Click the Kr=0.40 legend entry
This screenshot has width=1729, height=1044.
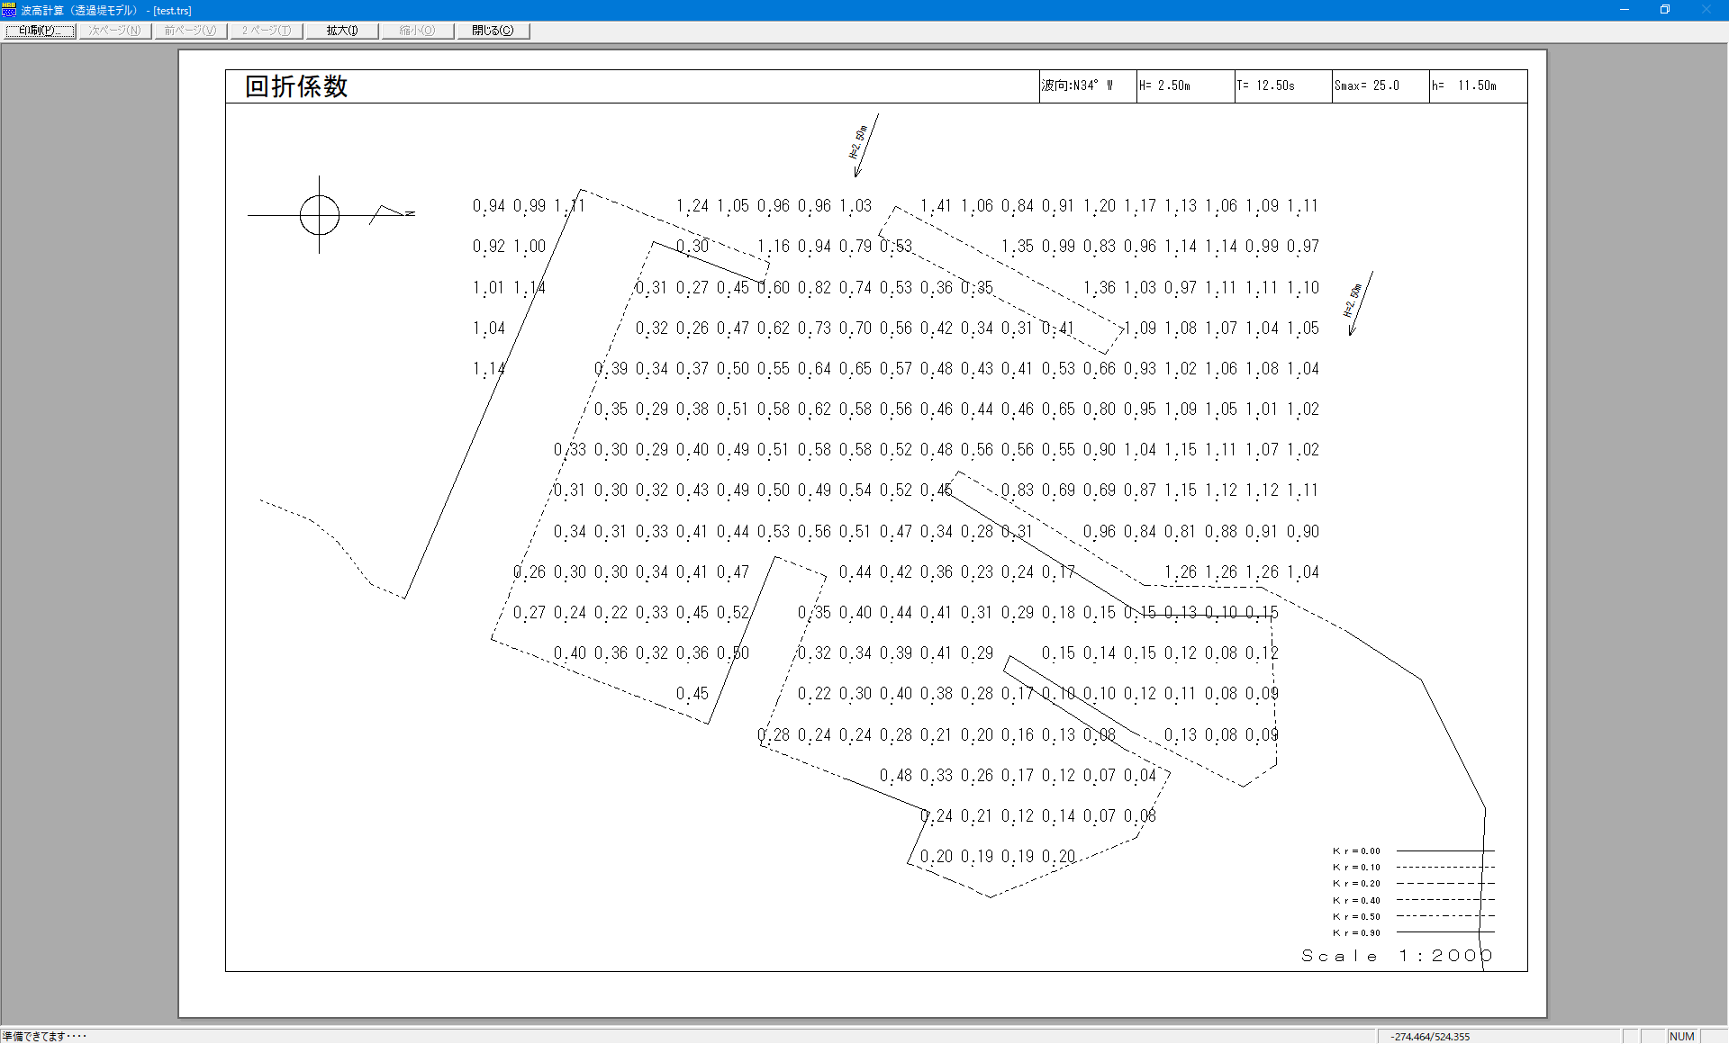pyautogui.click(x=1413, y=900)
